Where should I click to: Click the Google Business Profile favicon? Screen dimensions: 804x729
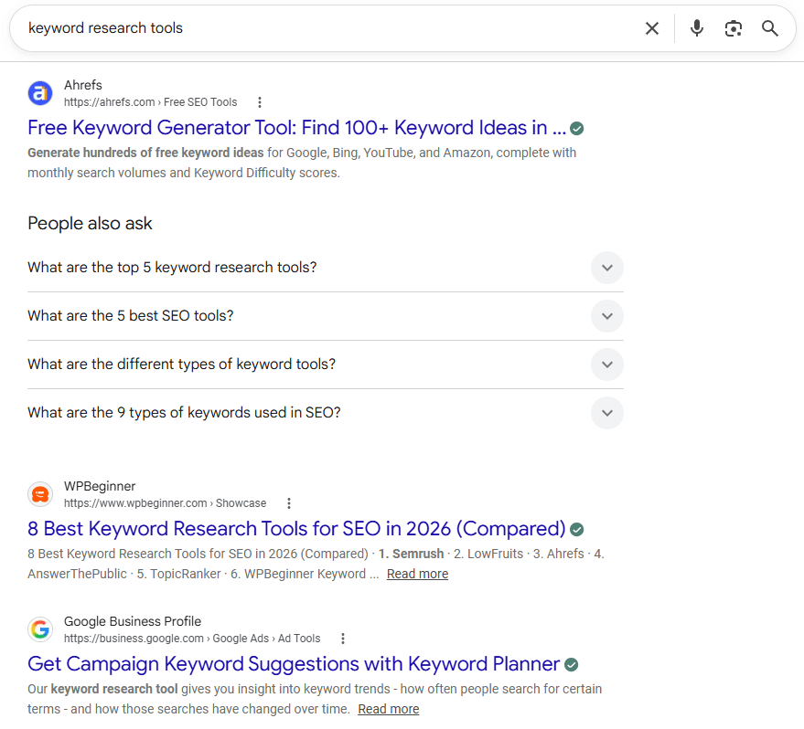click(x=40, y=629)
